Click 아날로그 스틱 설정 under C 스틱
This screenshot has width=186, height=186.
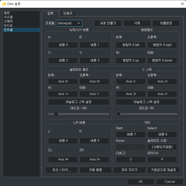(x=146, y=102)
